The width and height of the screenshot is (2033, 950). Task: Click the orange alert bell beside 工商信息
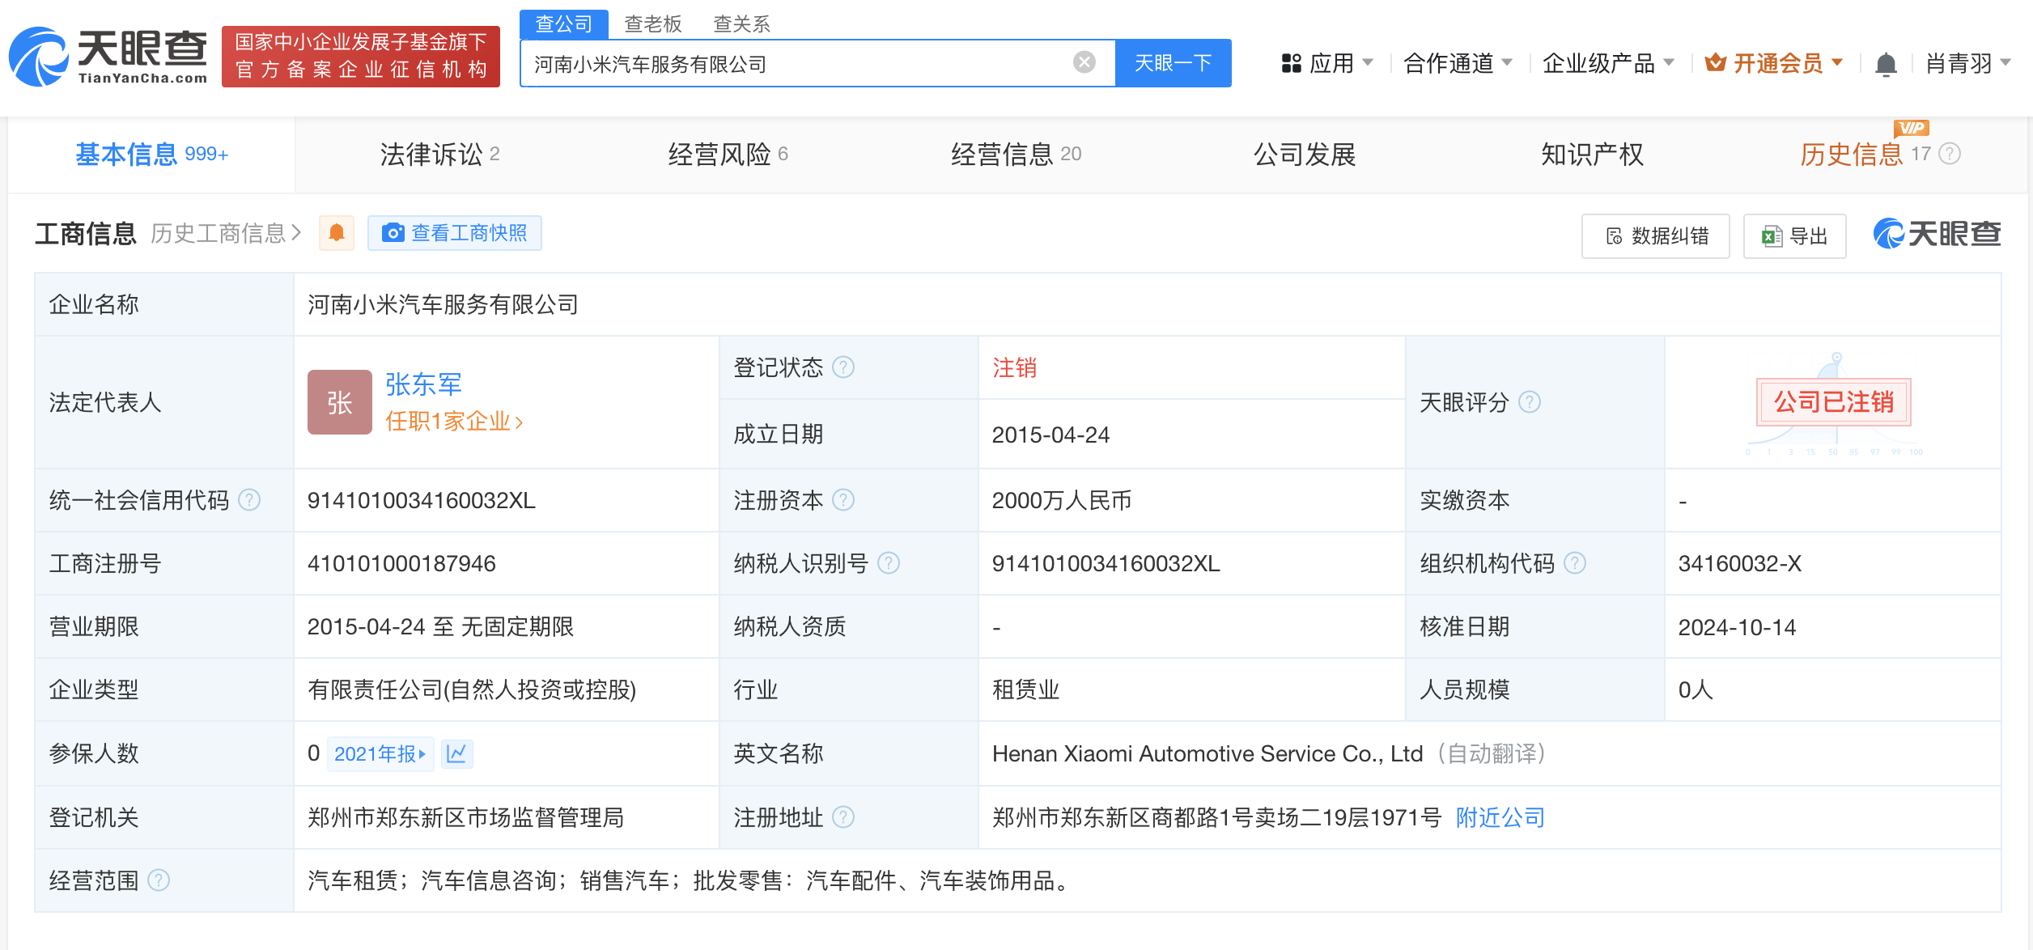337,233
